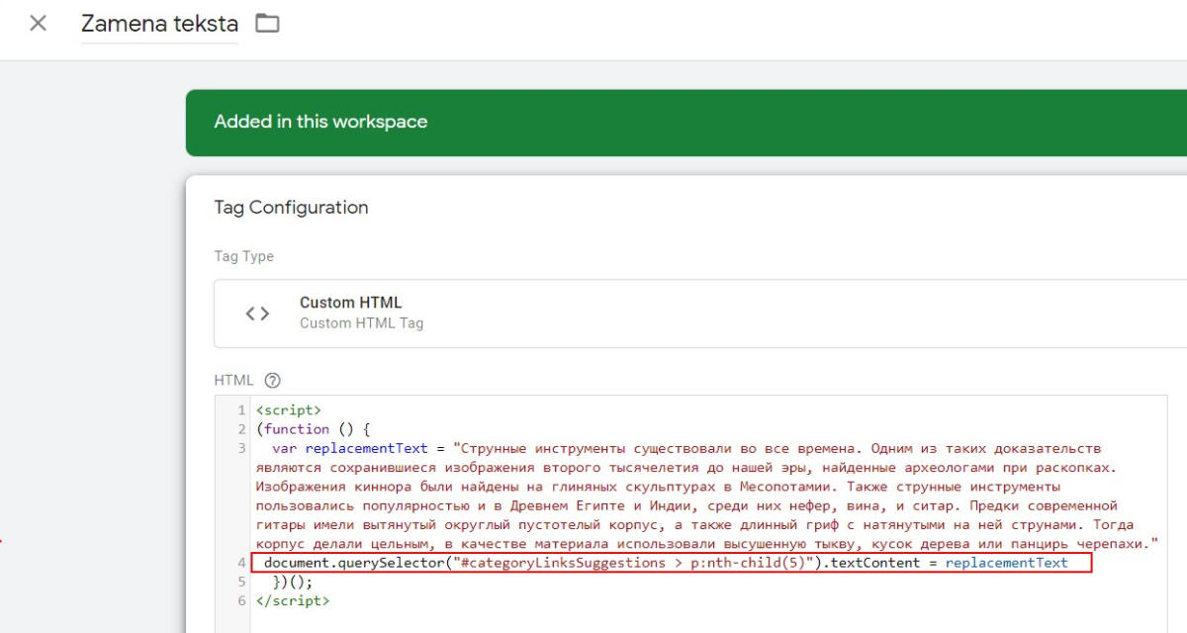The image size is (1187, 633).
Task: Place cursor on the <script> opening line
Action: click(x=288, y=409)
